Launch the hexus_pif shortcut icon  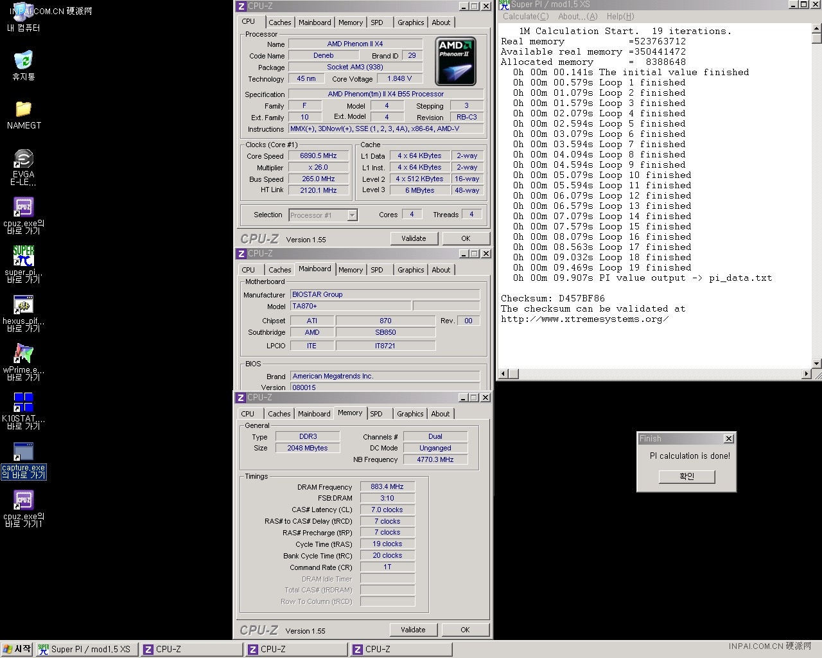click(x=23, y=313)
